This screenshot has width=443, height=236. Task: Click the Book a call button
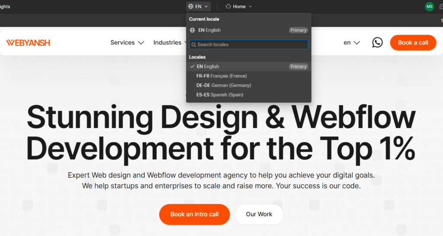[x=413, y=43]
